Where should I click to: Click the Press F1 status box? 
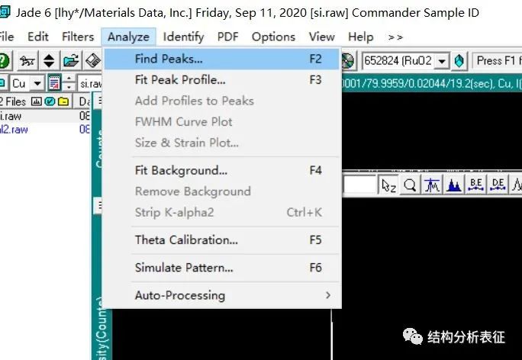[x=498, y=61]
